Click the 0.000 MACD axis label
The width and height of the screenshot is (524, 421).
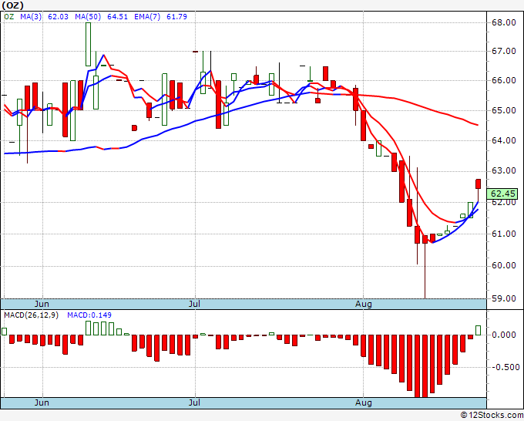(506, 335)
